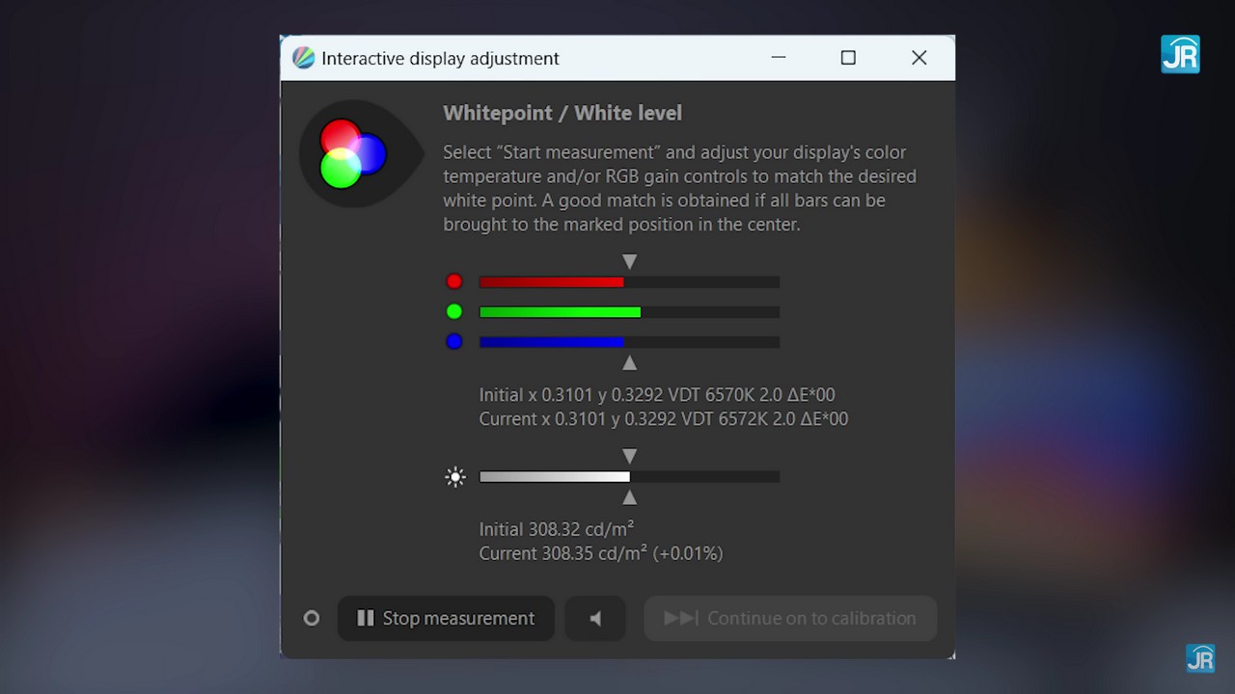The image size is (1235, 694).
Task: Maximize the Interactive display adjustment window
Action: point(848,58)
